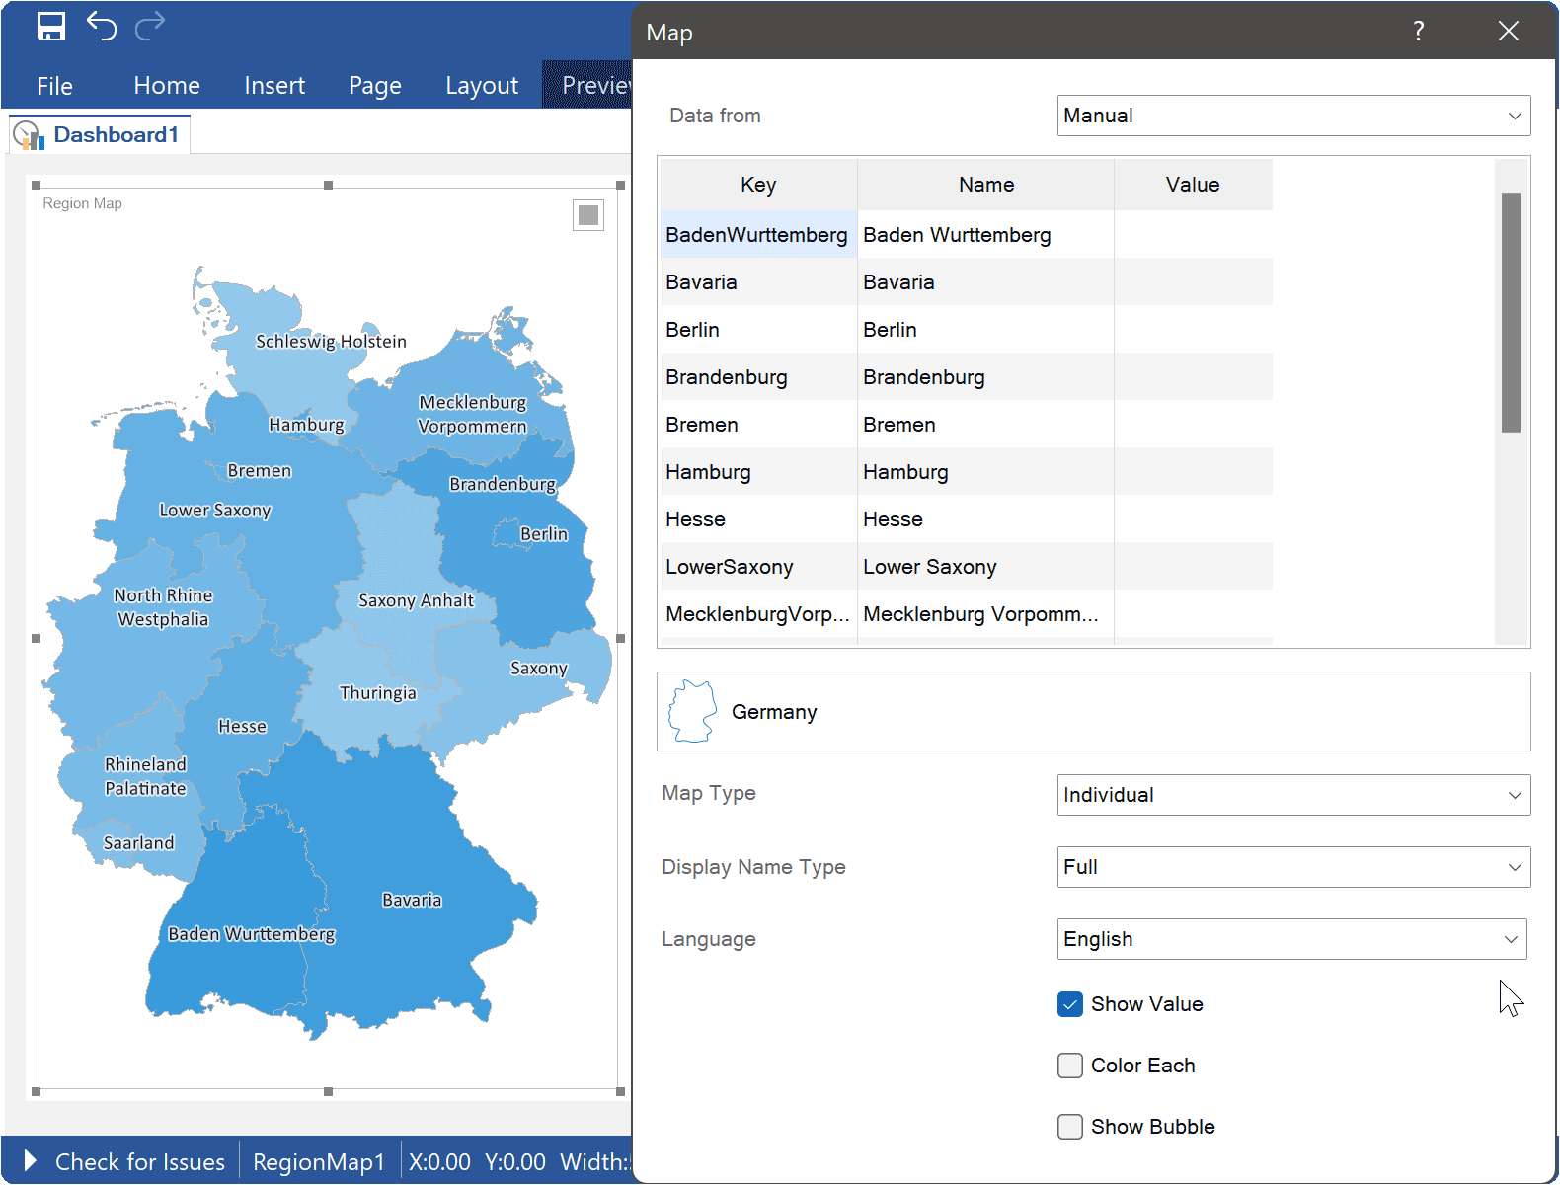Click the Undo arrow icon
Viewport: 1560px width, 1185px height.
[x=102, y=26]
